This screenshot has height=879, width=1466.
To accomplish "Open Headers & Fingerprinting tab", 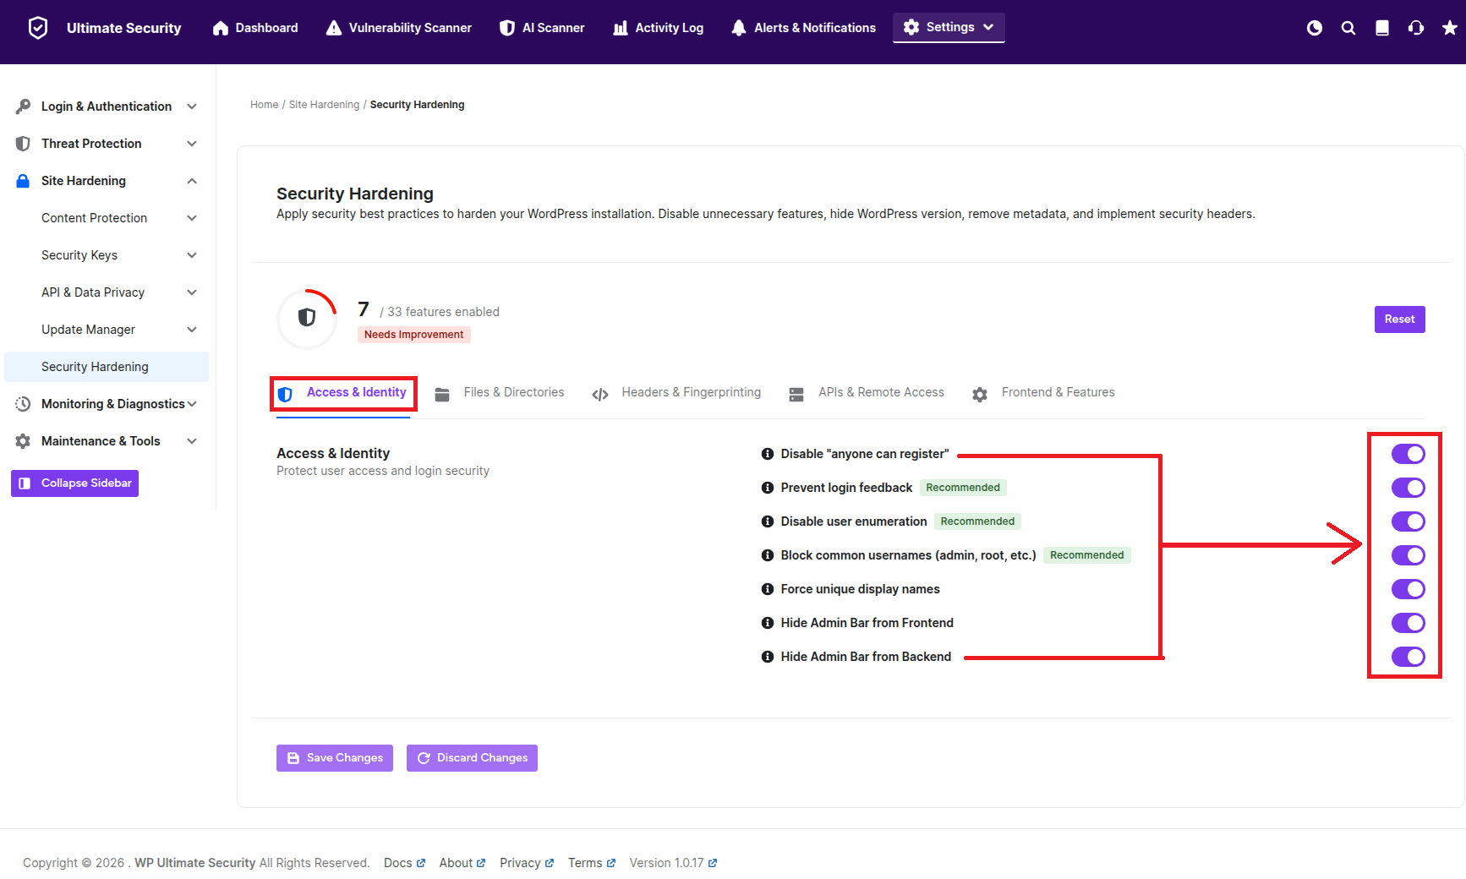I will (x=676, y=393).
